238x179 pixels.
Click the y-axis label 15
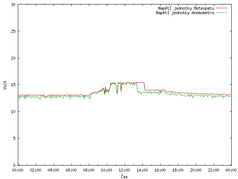(13, 85)
